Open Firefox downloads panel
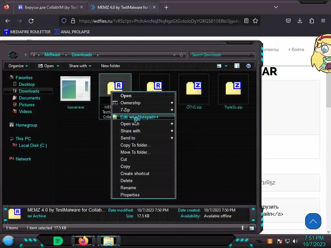This screenshot has width=331, height=248. point(300,21)
